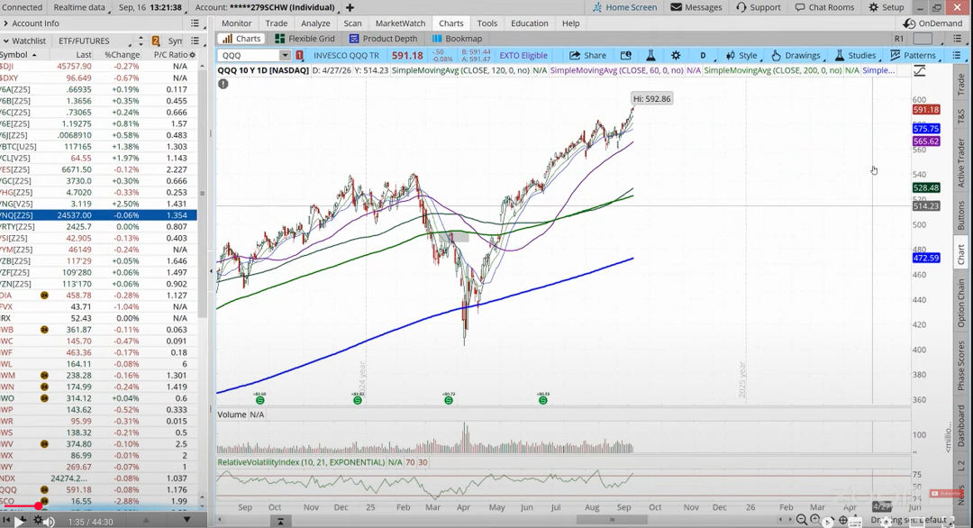Sort the watchlist by the Symbol column header

[17, 55]
